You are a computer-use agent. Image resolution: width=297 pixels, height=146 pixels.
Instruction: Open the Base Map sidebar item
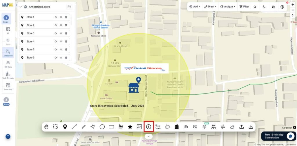pos(8,87)
